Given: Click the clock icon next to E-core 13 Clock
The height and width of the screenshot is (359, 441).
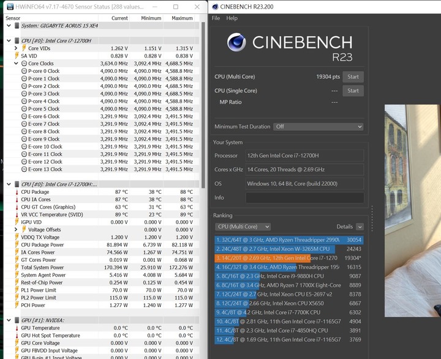Looking at the screenshot, I should pyautogui.click(x=24, y=169).
